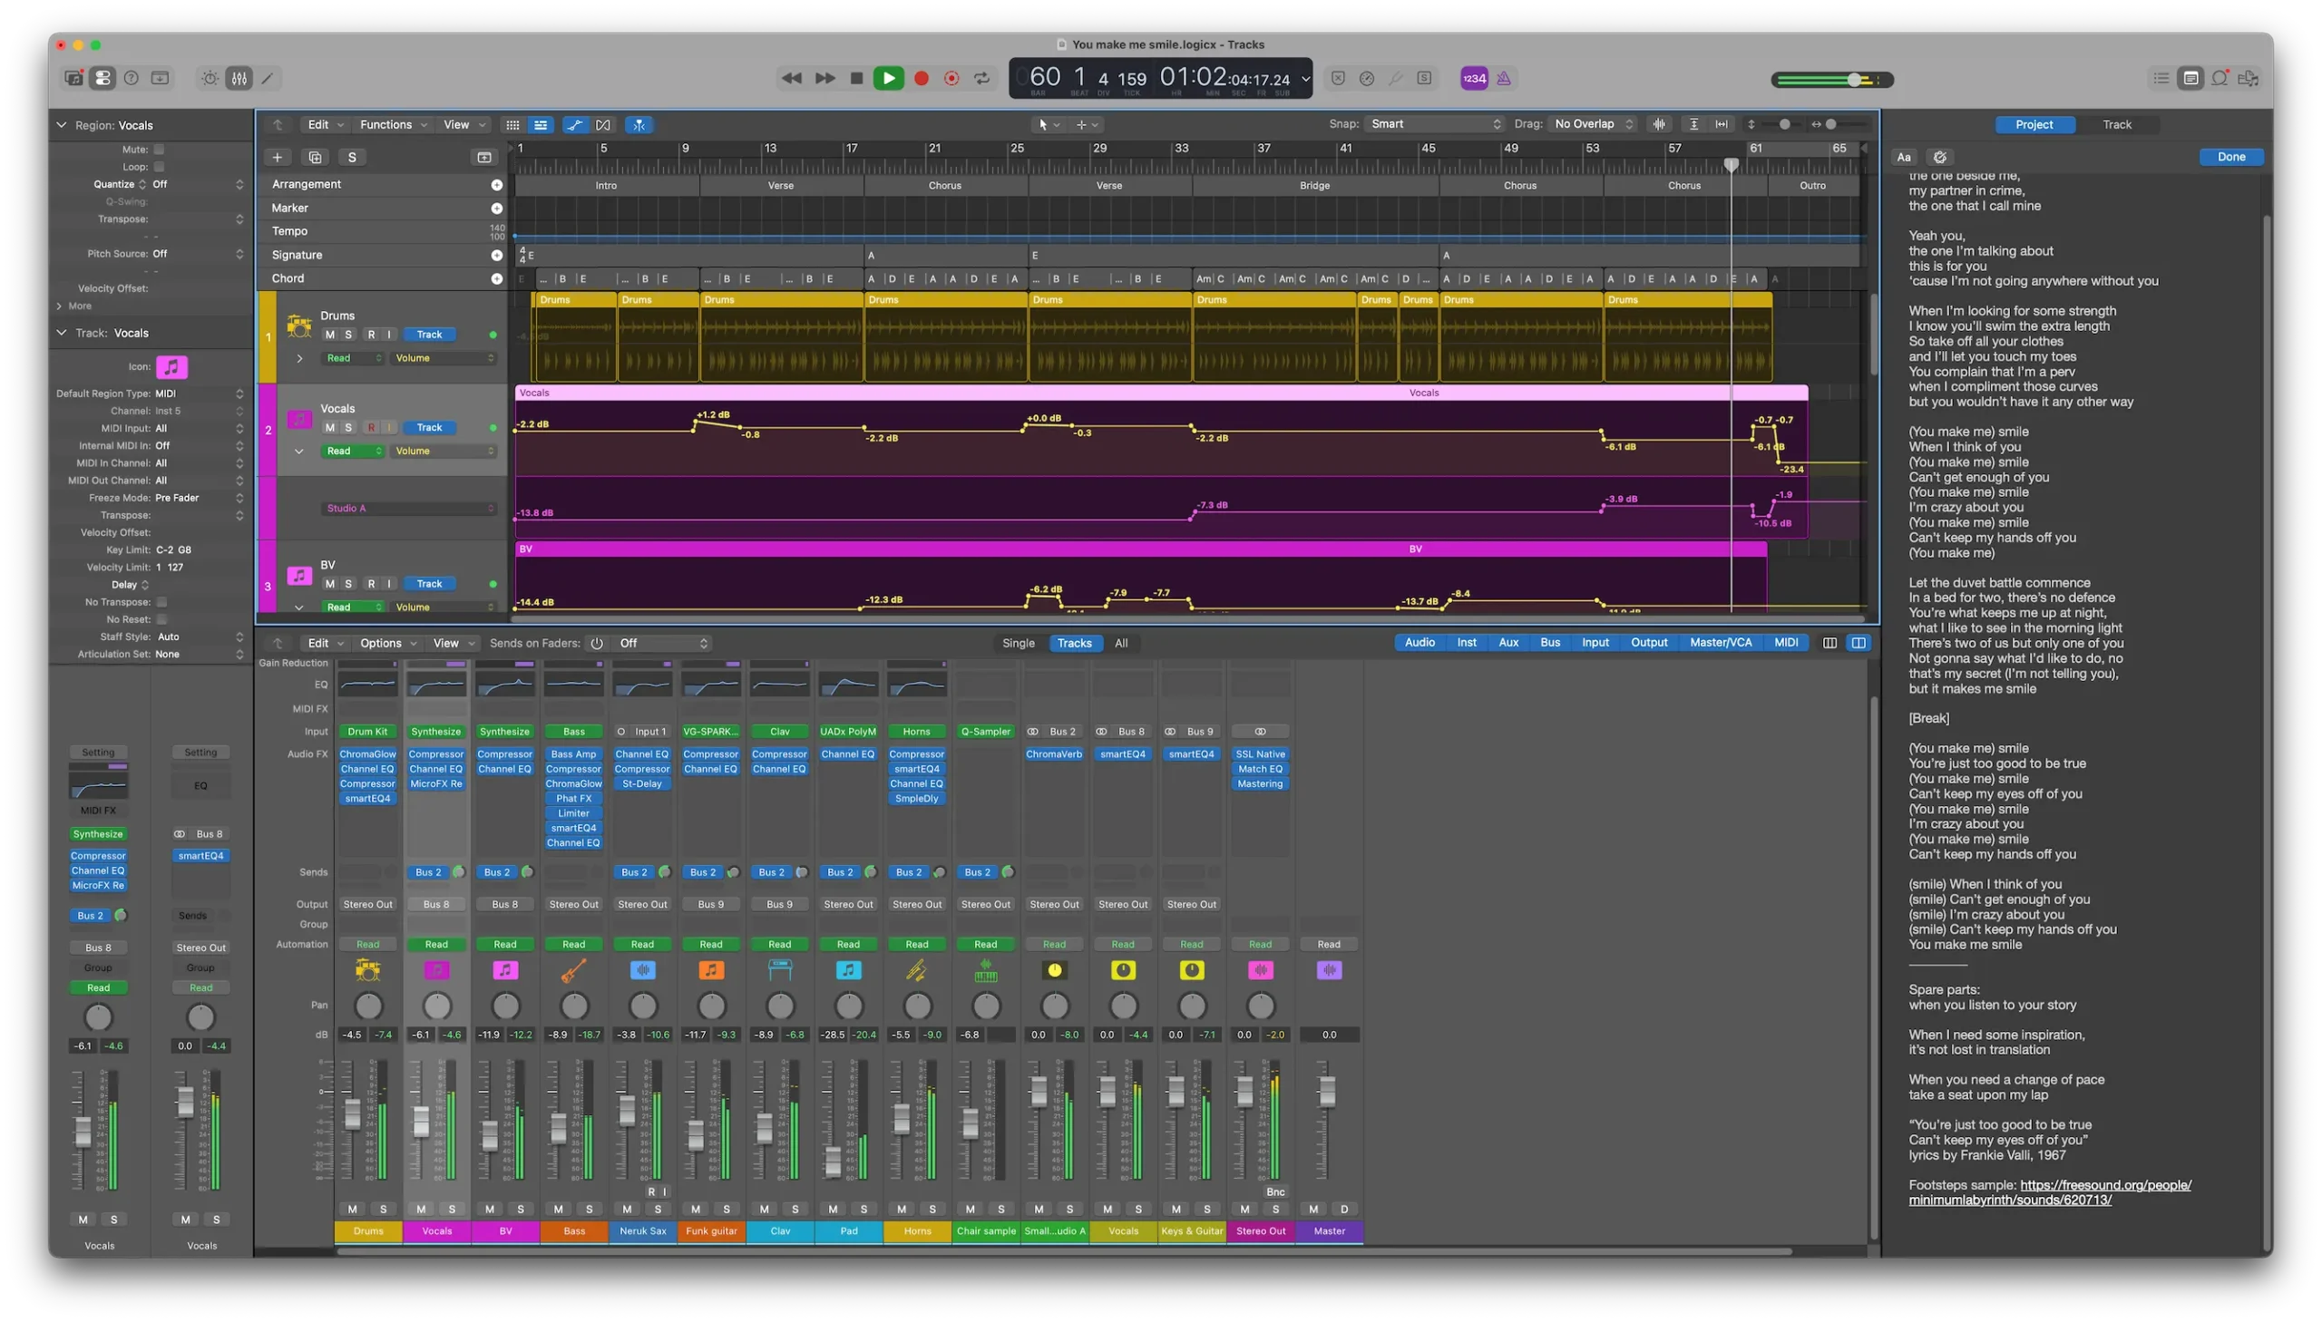The width and height of the screenshot is (2322, 1322).
Task: Click the red Record button
Action: pos(921,78)
